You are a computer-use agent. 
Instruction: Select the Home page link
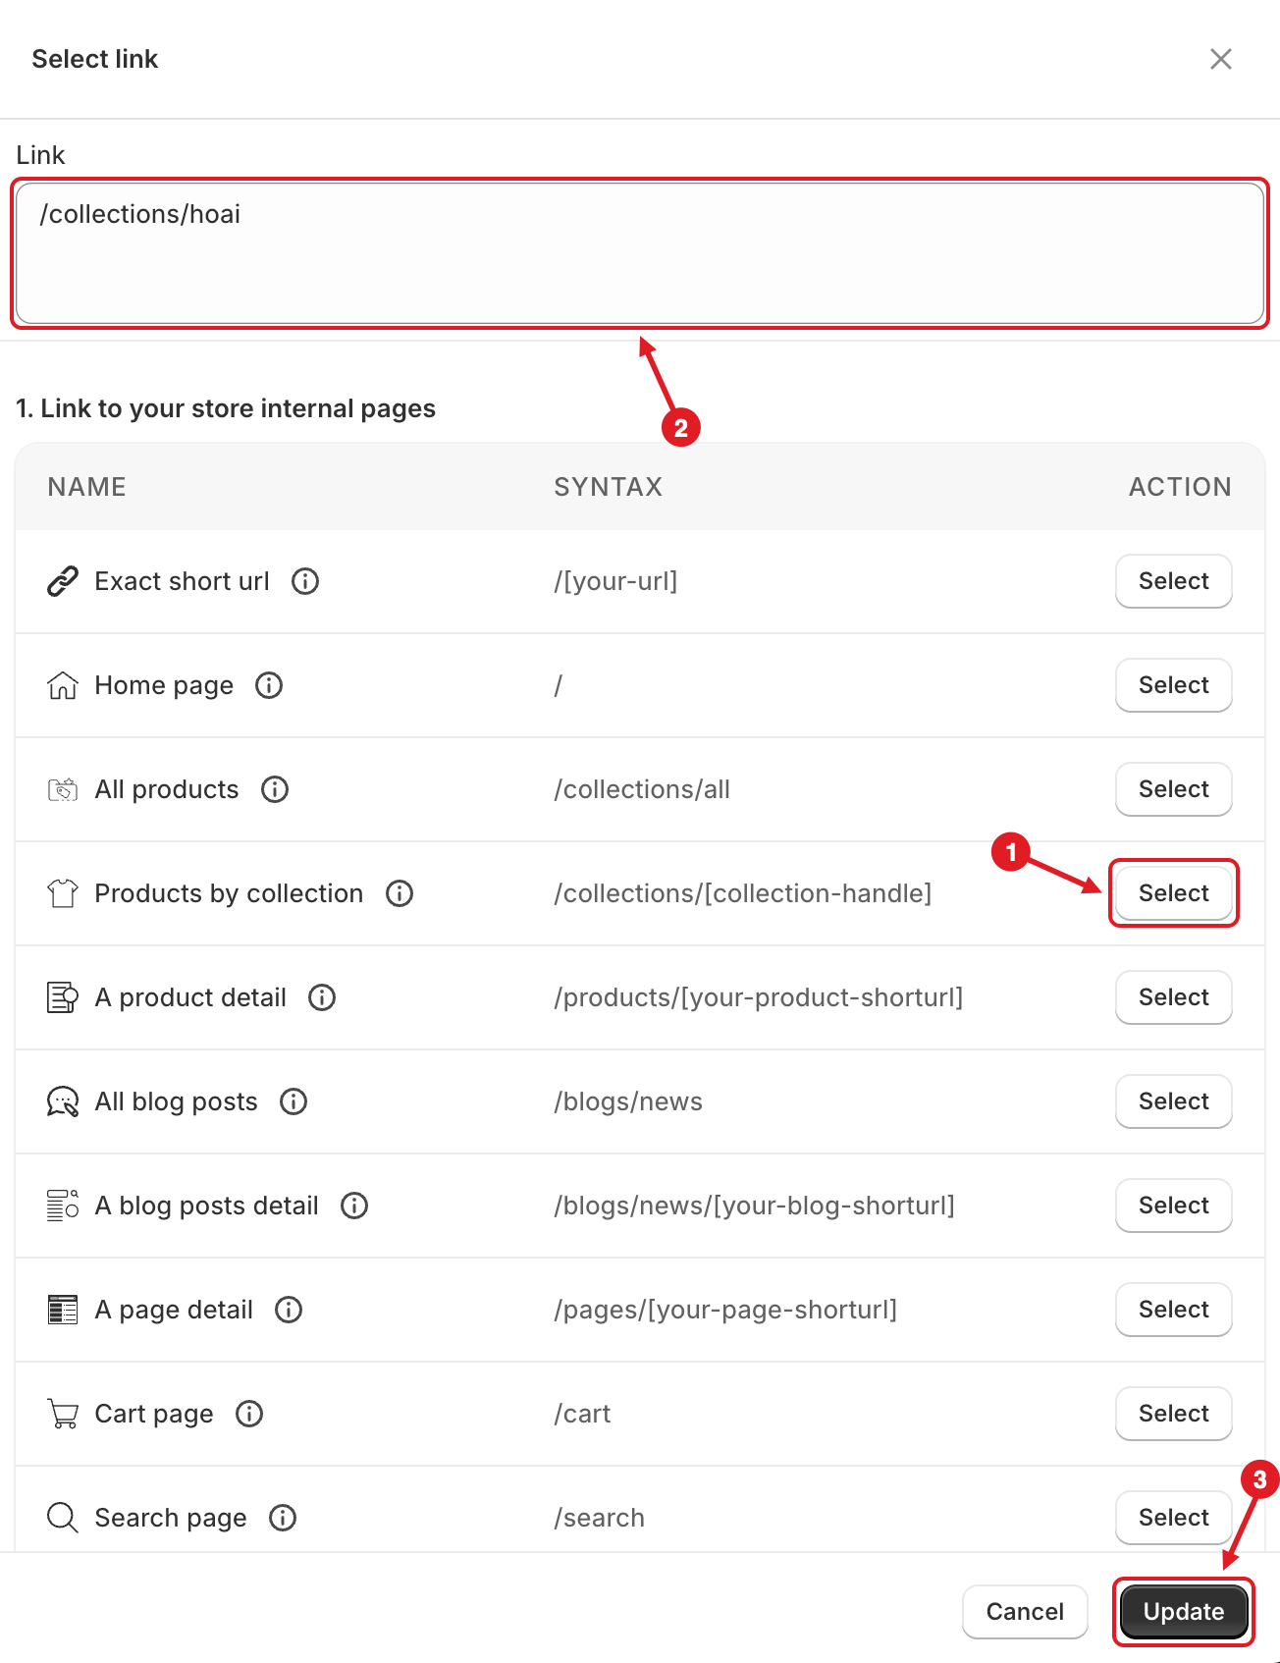coord(1174,685)
